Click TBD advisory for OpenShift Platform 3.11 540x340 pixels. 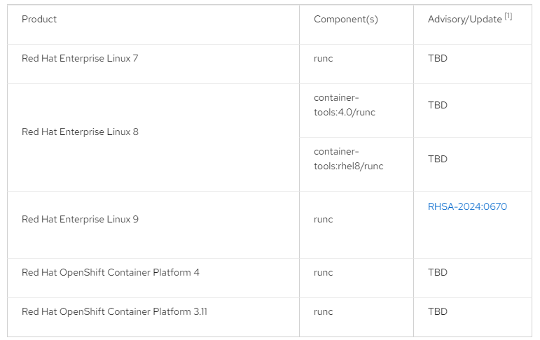(437, 311)
